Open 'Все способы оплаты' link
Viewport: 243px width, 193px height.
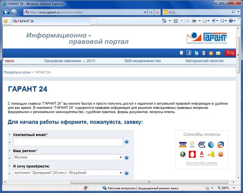(202, 163)
